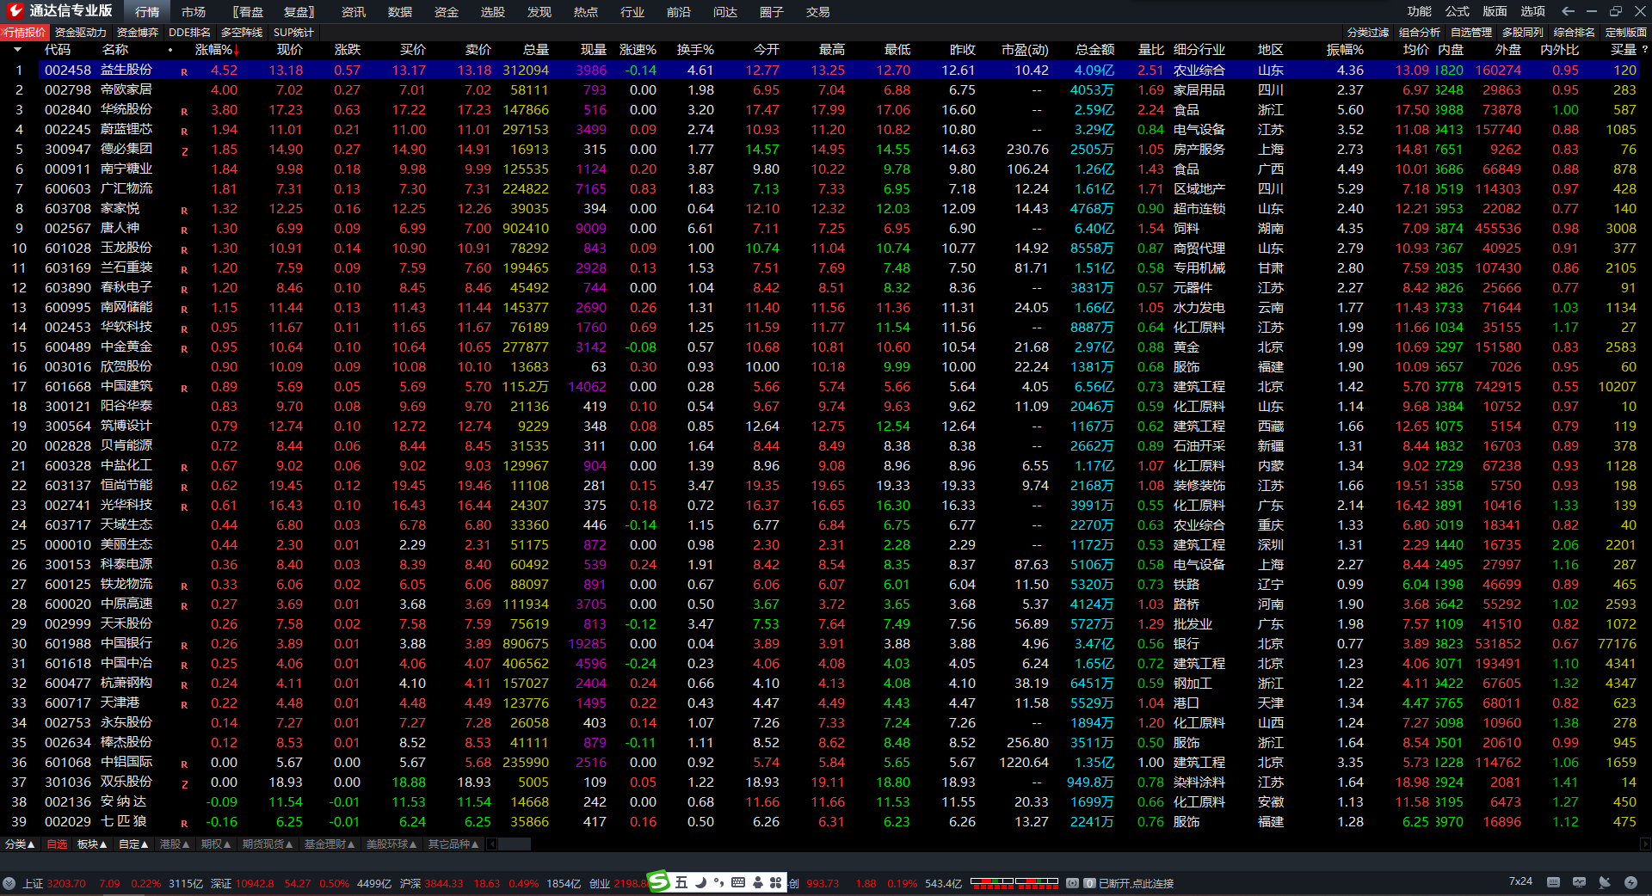This screenshot has height=896, width=1652.
Task: Click the horizontal scrollbar thumb below table
Action: 515,844
